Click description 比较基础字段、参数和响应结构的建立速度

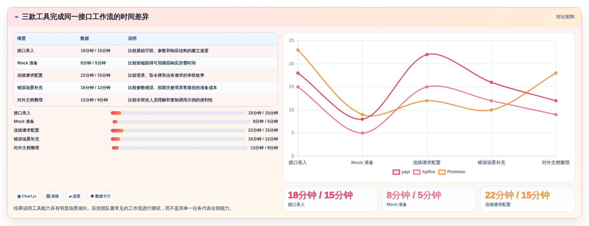tap(168, 51)
